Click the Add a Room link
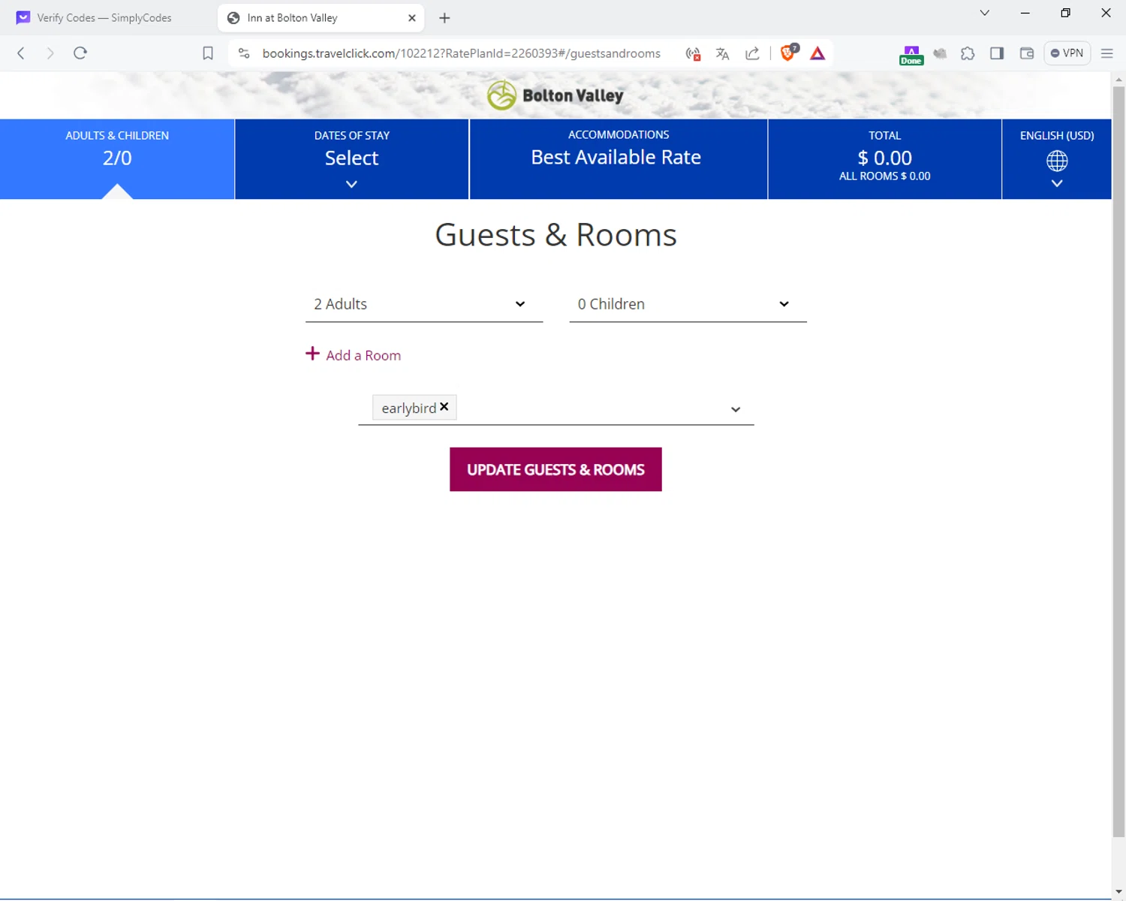Screen dimensions: 1126x901 point(363,355)
